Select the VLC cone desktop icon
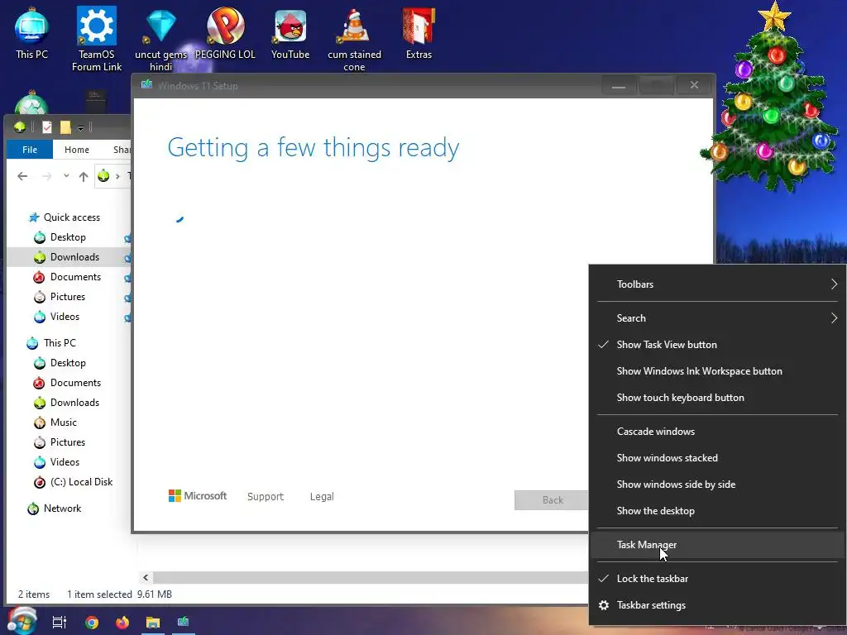 pyautogui.click(x=354, y=39)
